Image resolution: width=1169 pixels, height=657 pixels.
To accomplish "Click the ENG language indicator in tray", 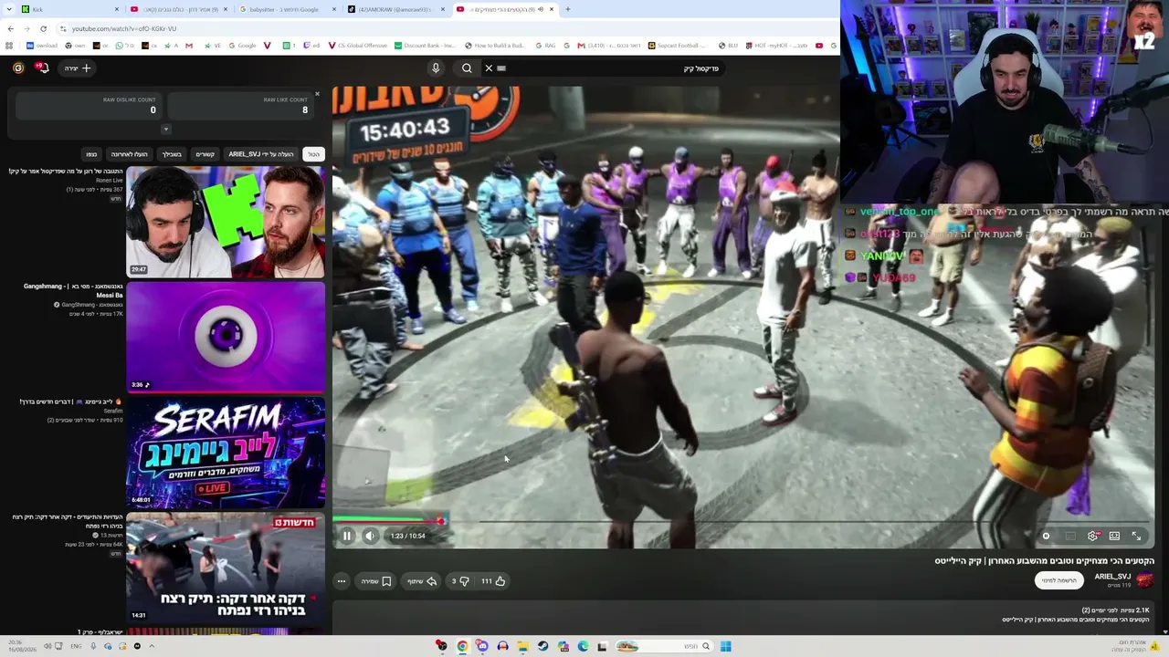I will pos(76,646).
